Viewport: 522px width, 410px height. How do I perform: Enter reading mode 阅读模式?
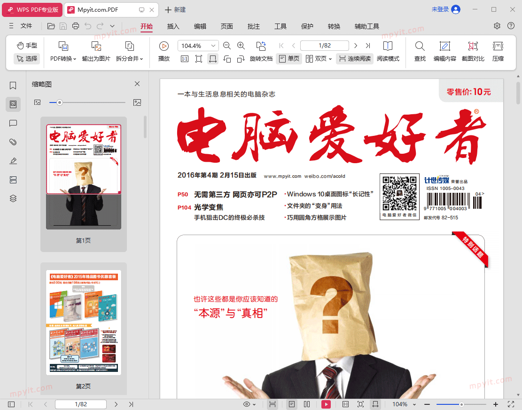pyautogui.click(x=388, y=52)
